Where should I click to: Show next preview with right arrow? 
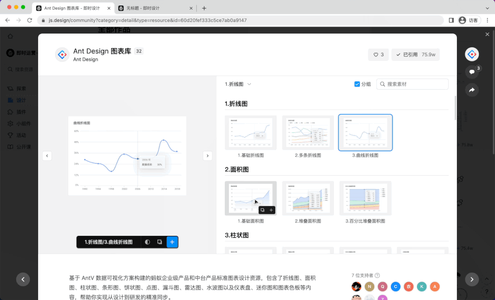(207, 156)
